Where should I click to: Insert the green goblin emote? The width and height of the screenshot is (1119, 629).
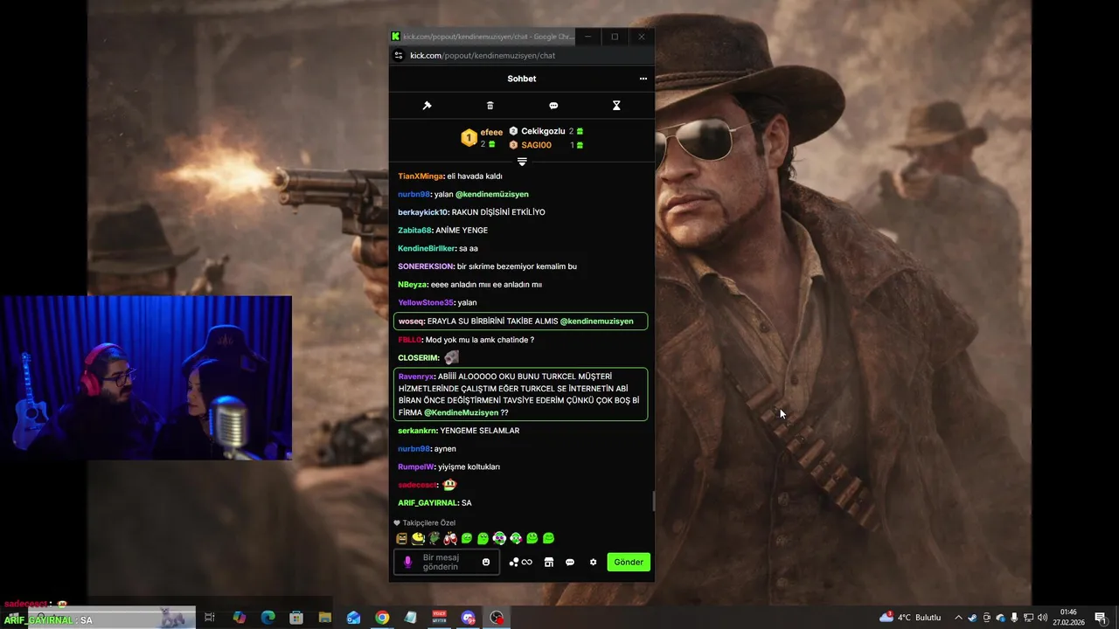click(x=434, y=538)
